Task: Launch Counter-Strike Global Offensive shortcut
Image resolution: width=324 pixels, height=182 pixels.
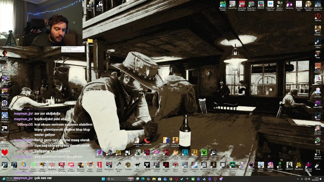Action: (x=175, y=142)
